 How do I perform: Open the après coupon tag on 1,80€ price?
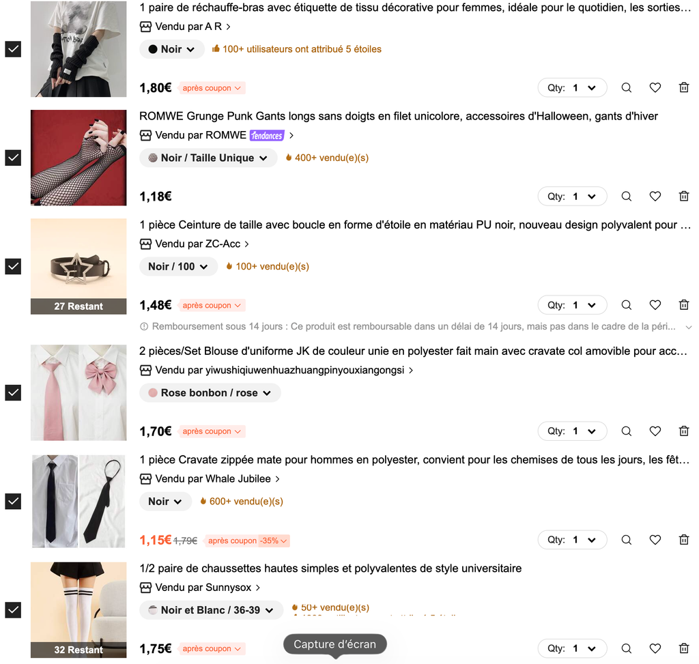click(212, 88)
